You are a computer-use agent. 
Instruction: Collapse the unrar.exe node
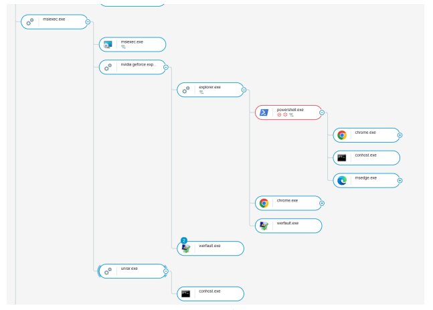coord(166,271)
